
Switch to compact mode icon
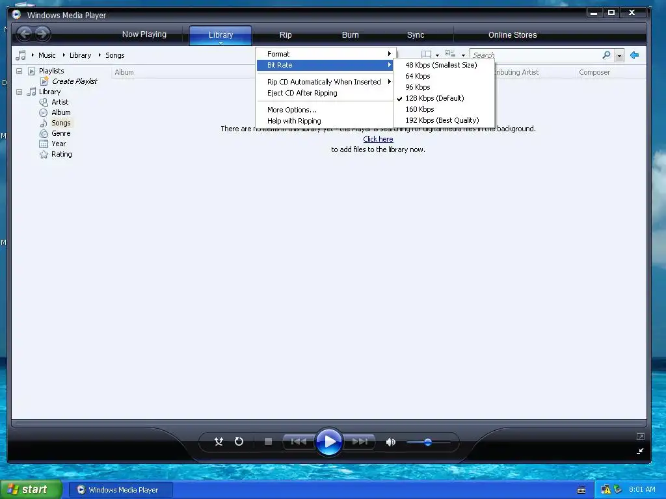coord(640,451)
